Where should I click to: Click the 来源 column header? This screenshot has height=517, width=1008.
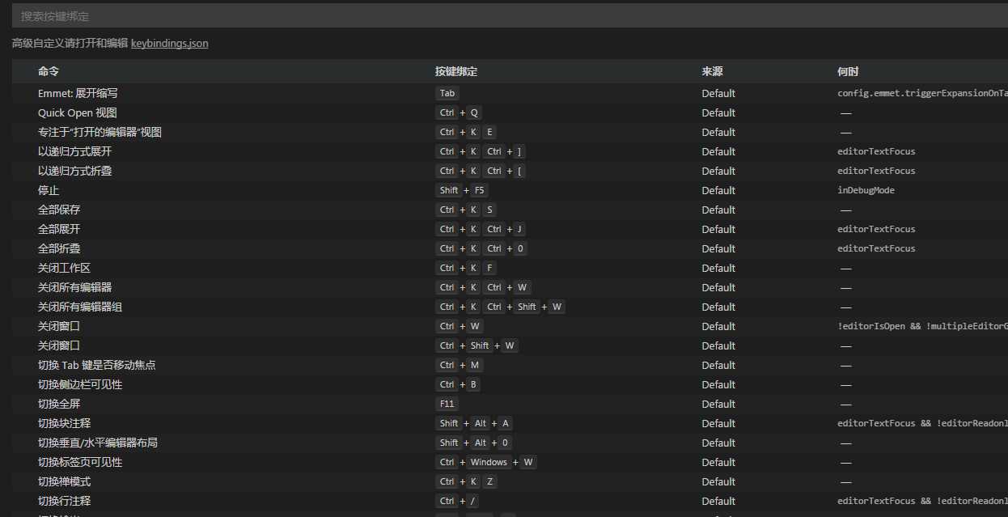(x=713, y=71)
